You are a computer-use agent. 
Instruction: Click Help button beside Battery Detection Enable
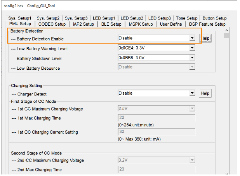205,38
